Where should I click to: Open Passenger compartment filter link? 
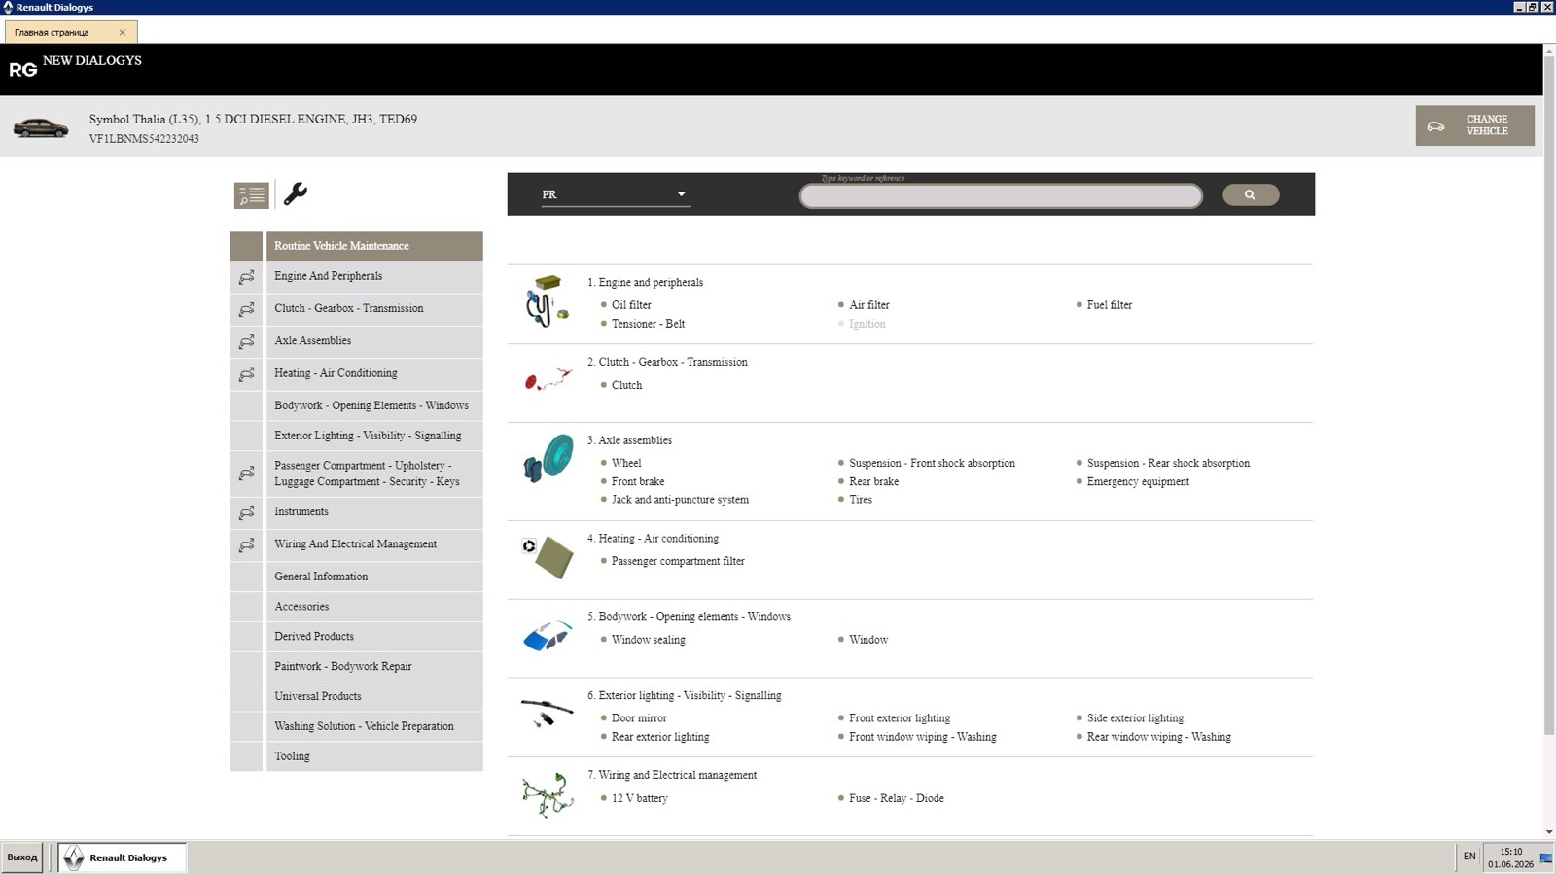(x=678, y=561)
